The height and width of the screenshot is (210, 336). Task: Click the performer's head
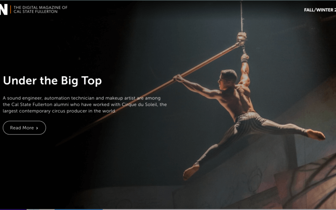(x=228, y=79)
